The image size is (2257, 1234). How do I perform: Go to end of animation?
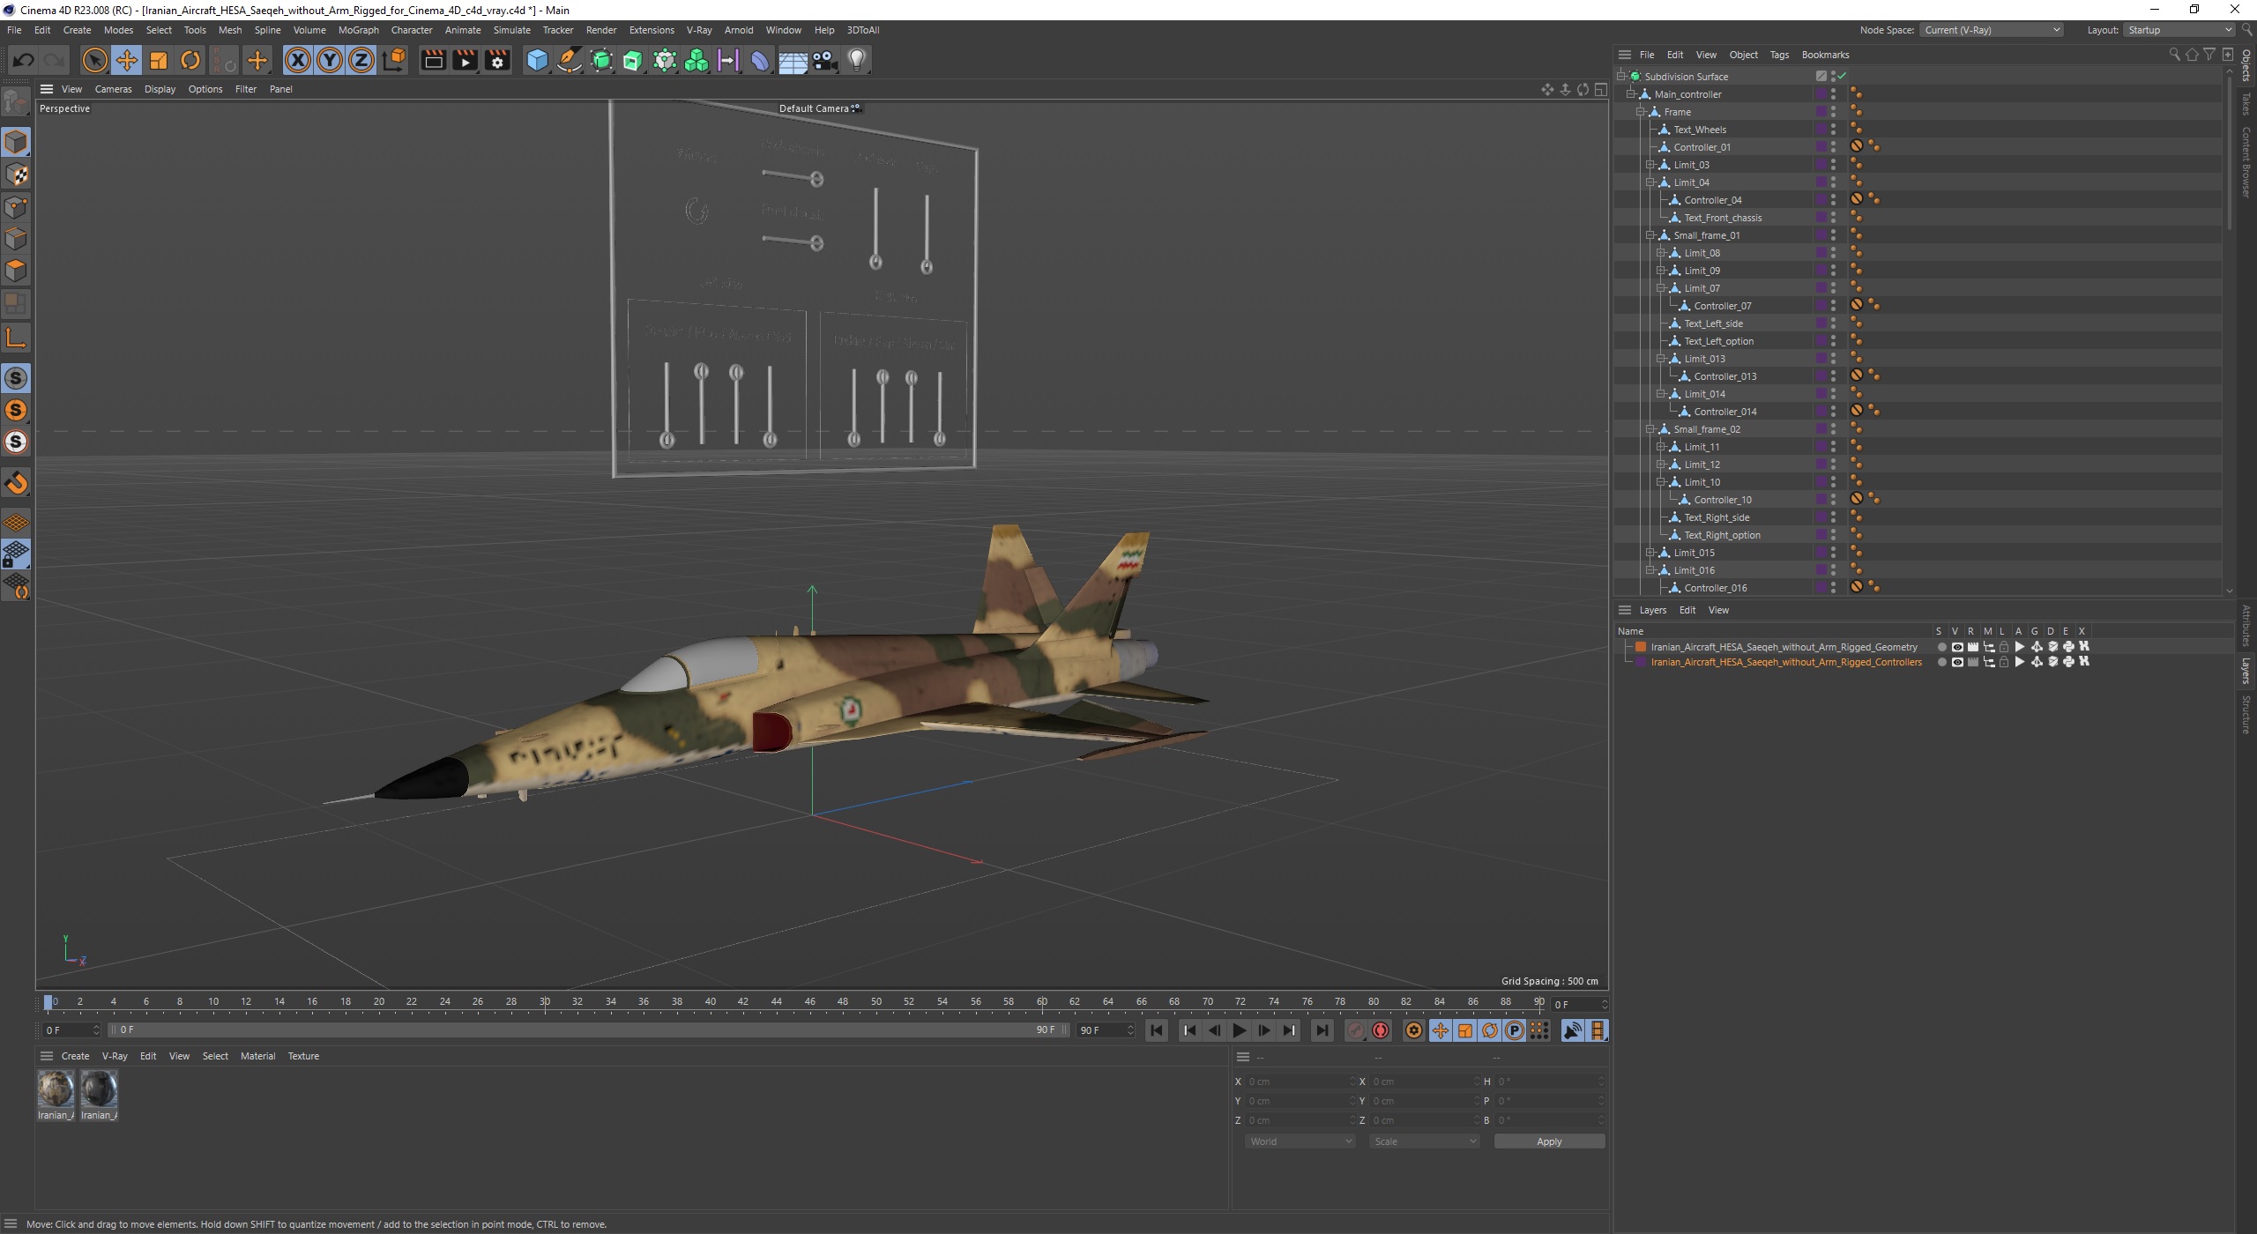pos(1322,1030)
